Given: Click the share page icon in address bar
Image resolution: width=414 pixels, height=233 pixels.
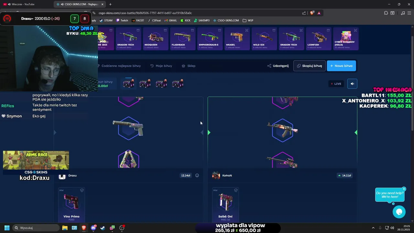Looking at the screenshot, I should [304, 13].
